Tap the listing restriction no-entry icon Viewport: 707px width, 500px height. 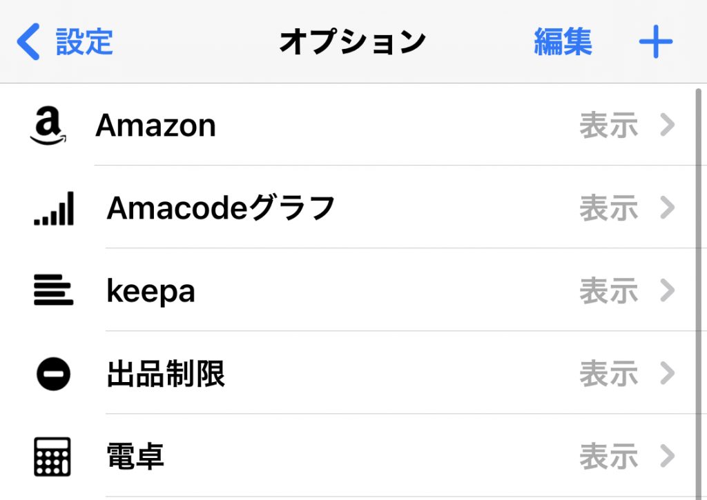tap(53, 374)
